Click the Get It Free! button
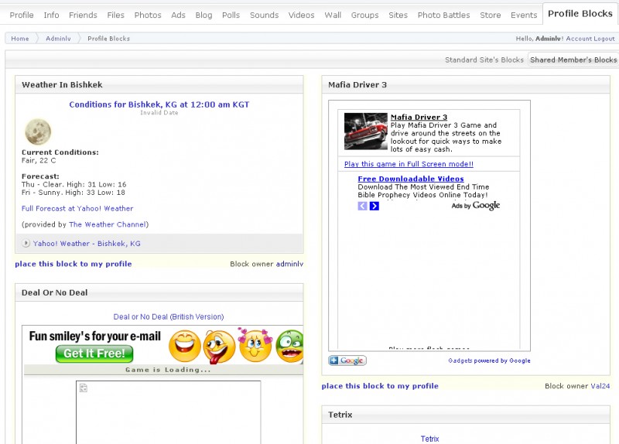Image resolution: width=619 pixels, height=444 pixels. pos(94,353)
